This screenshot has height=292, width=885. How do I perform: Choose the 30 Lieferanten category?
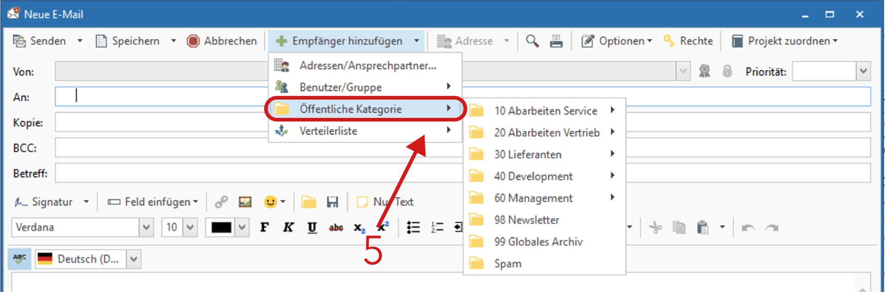[544, 154]
